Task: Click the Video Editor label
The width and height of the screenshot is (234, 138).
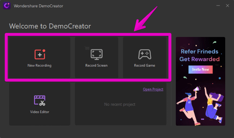Action: (40, 112)
